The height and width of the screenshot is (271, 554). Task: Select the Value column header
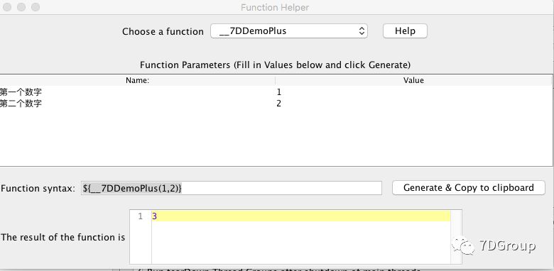pos(413,80)
